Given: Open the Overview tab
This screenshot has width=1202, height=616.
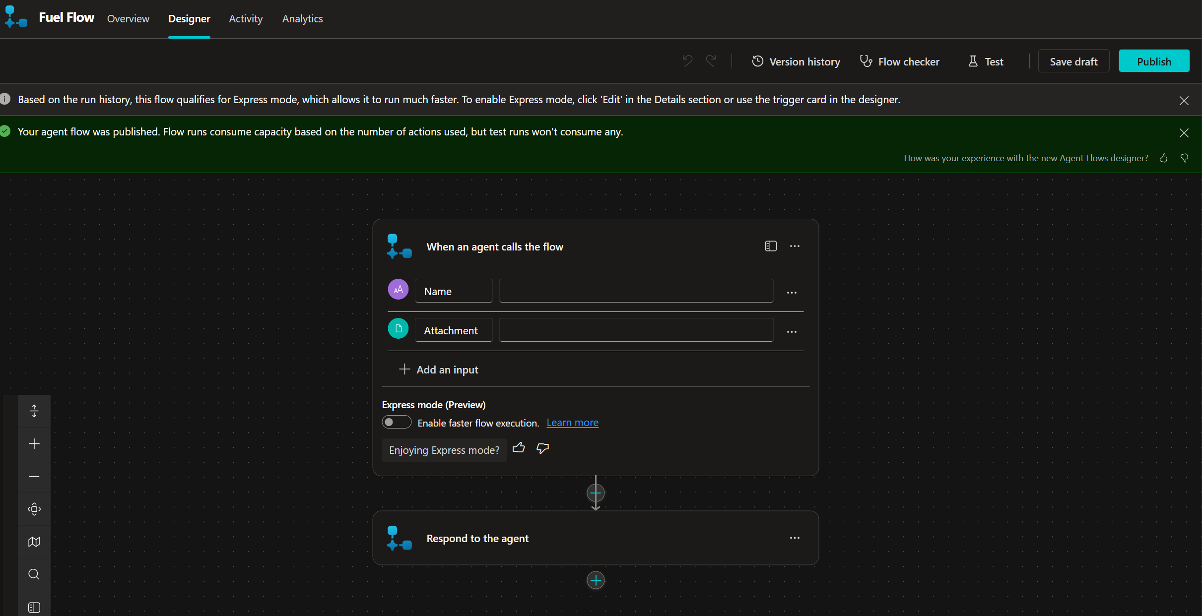Looking at the screenshot, I should pyautogui.click(x=128, y=18).
